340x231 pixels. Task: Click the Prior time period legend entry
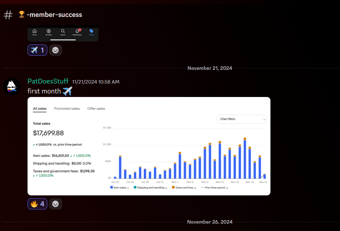click(x=213, y=188)
